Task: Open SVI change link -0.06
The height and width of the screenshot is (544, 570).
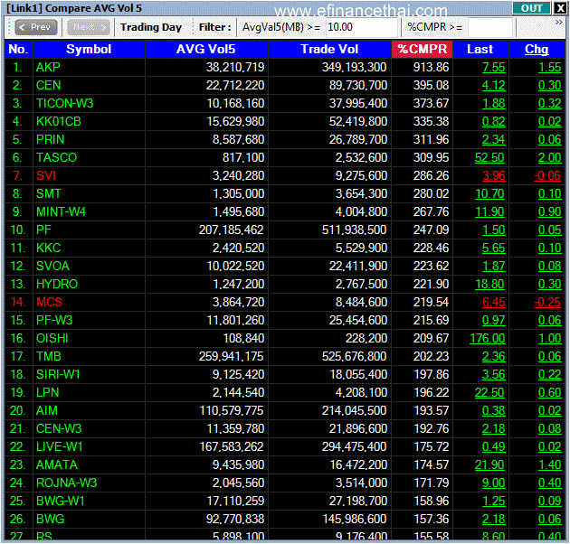Action: (x=547, y=176)
